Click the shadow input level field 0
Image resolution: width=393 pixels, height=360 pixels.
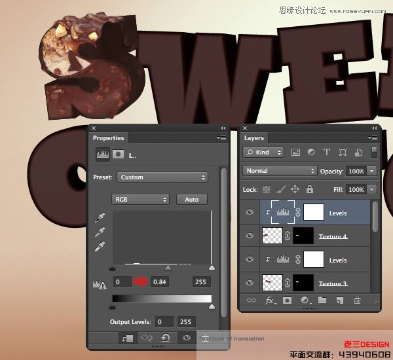click(122, 282)
